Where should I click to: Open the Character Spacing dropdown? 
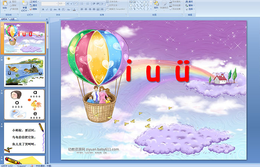point(64,9)
